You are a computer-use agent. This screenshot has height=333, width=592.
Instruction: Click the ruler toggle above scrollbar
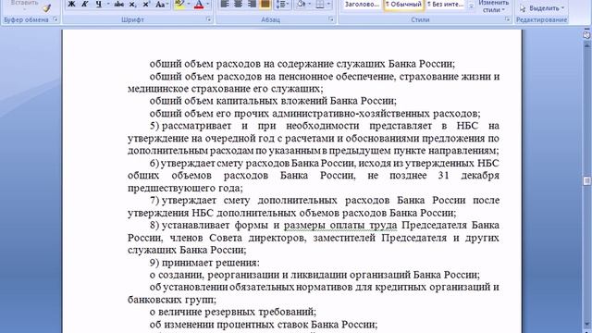coord(586,34)
